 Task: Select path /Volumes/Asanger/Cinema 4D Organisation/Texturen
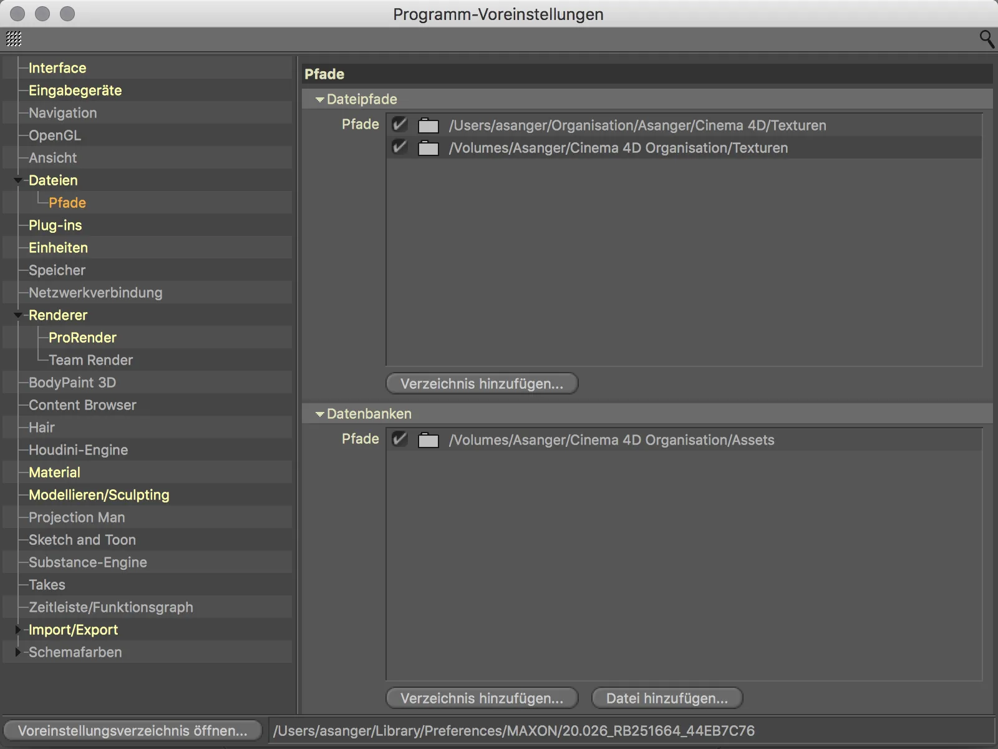[x=618, y=148]
